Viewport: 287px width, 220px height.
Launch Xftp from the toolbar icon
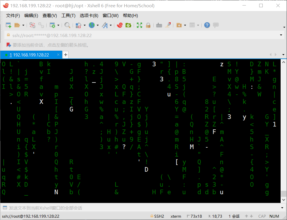[x=128, y=25]
